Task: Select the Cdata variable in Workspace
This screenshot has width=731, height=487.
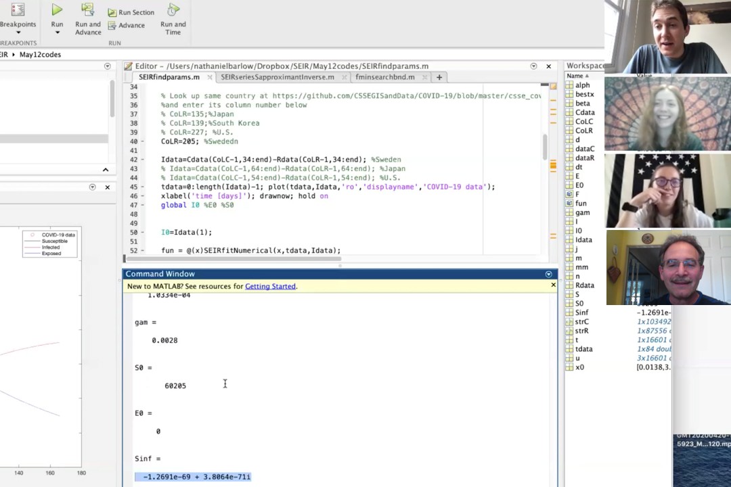Action: pos(584,112)
